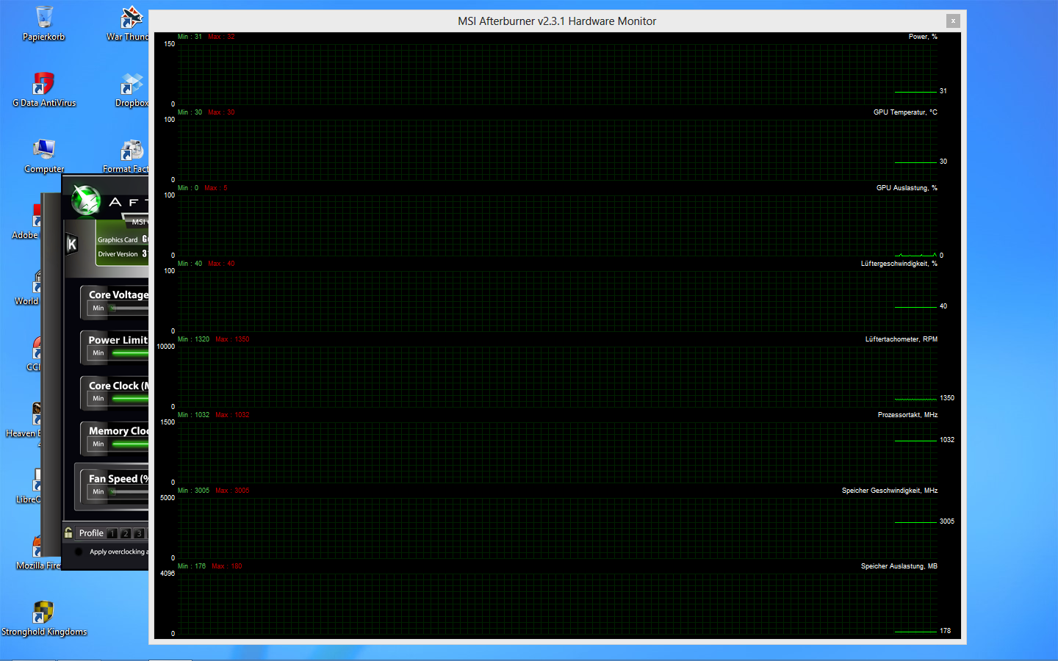This screenshot has width=1058, height=661.
Task: Select the Mozilla Firefox desktop shortcut
Action: tap(38, 552)
